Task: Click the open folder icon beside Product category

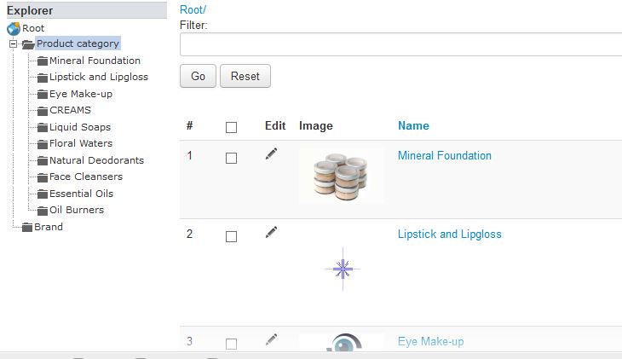Action: pyautogui.click(x=28, y=44)
